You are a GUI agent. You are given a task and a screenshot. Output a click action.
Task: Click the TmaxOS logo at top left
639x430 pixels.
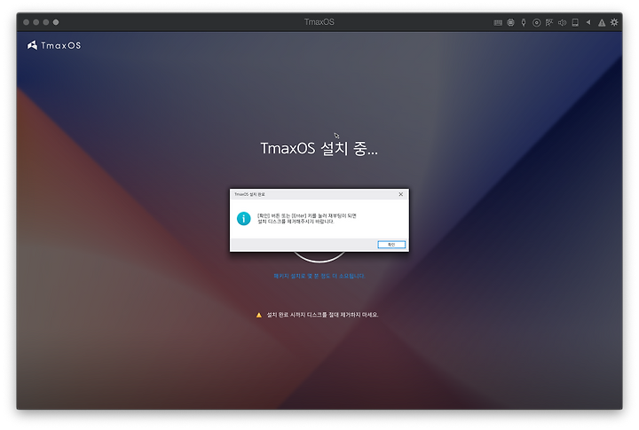(54, 45)
